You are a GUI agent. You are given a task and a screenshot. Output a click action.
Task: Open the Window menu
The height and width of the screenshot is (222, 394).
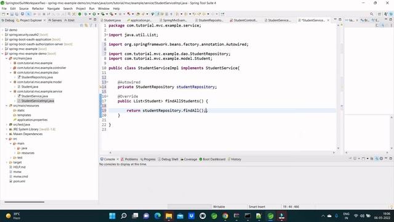pyautogui.click(x=103, y=9)
